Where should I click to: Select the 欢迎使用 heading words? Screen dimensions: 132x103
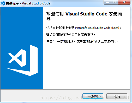55,14
